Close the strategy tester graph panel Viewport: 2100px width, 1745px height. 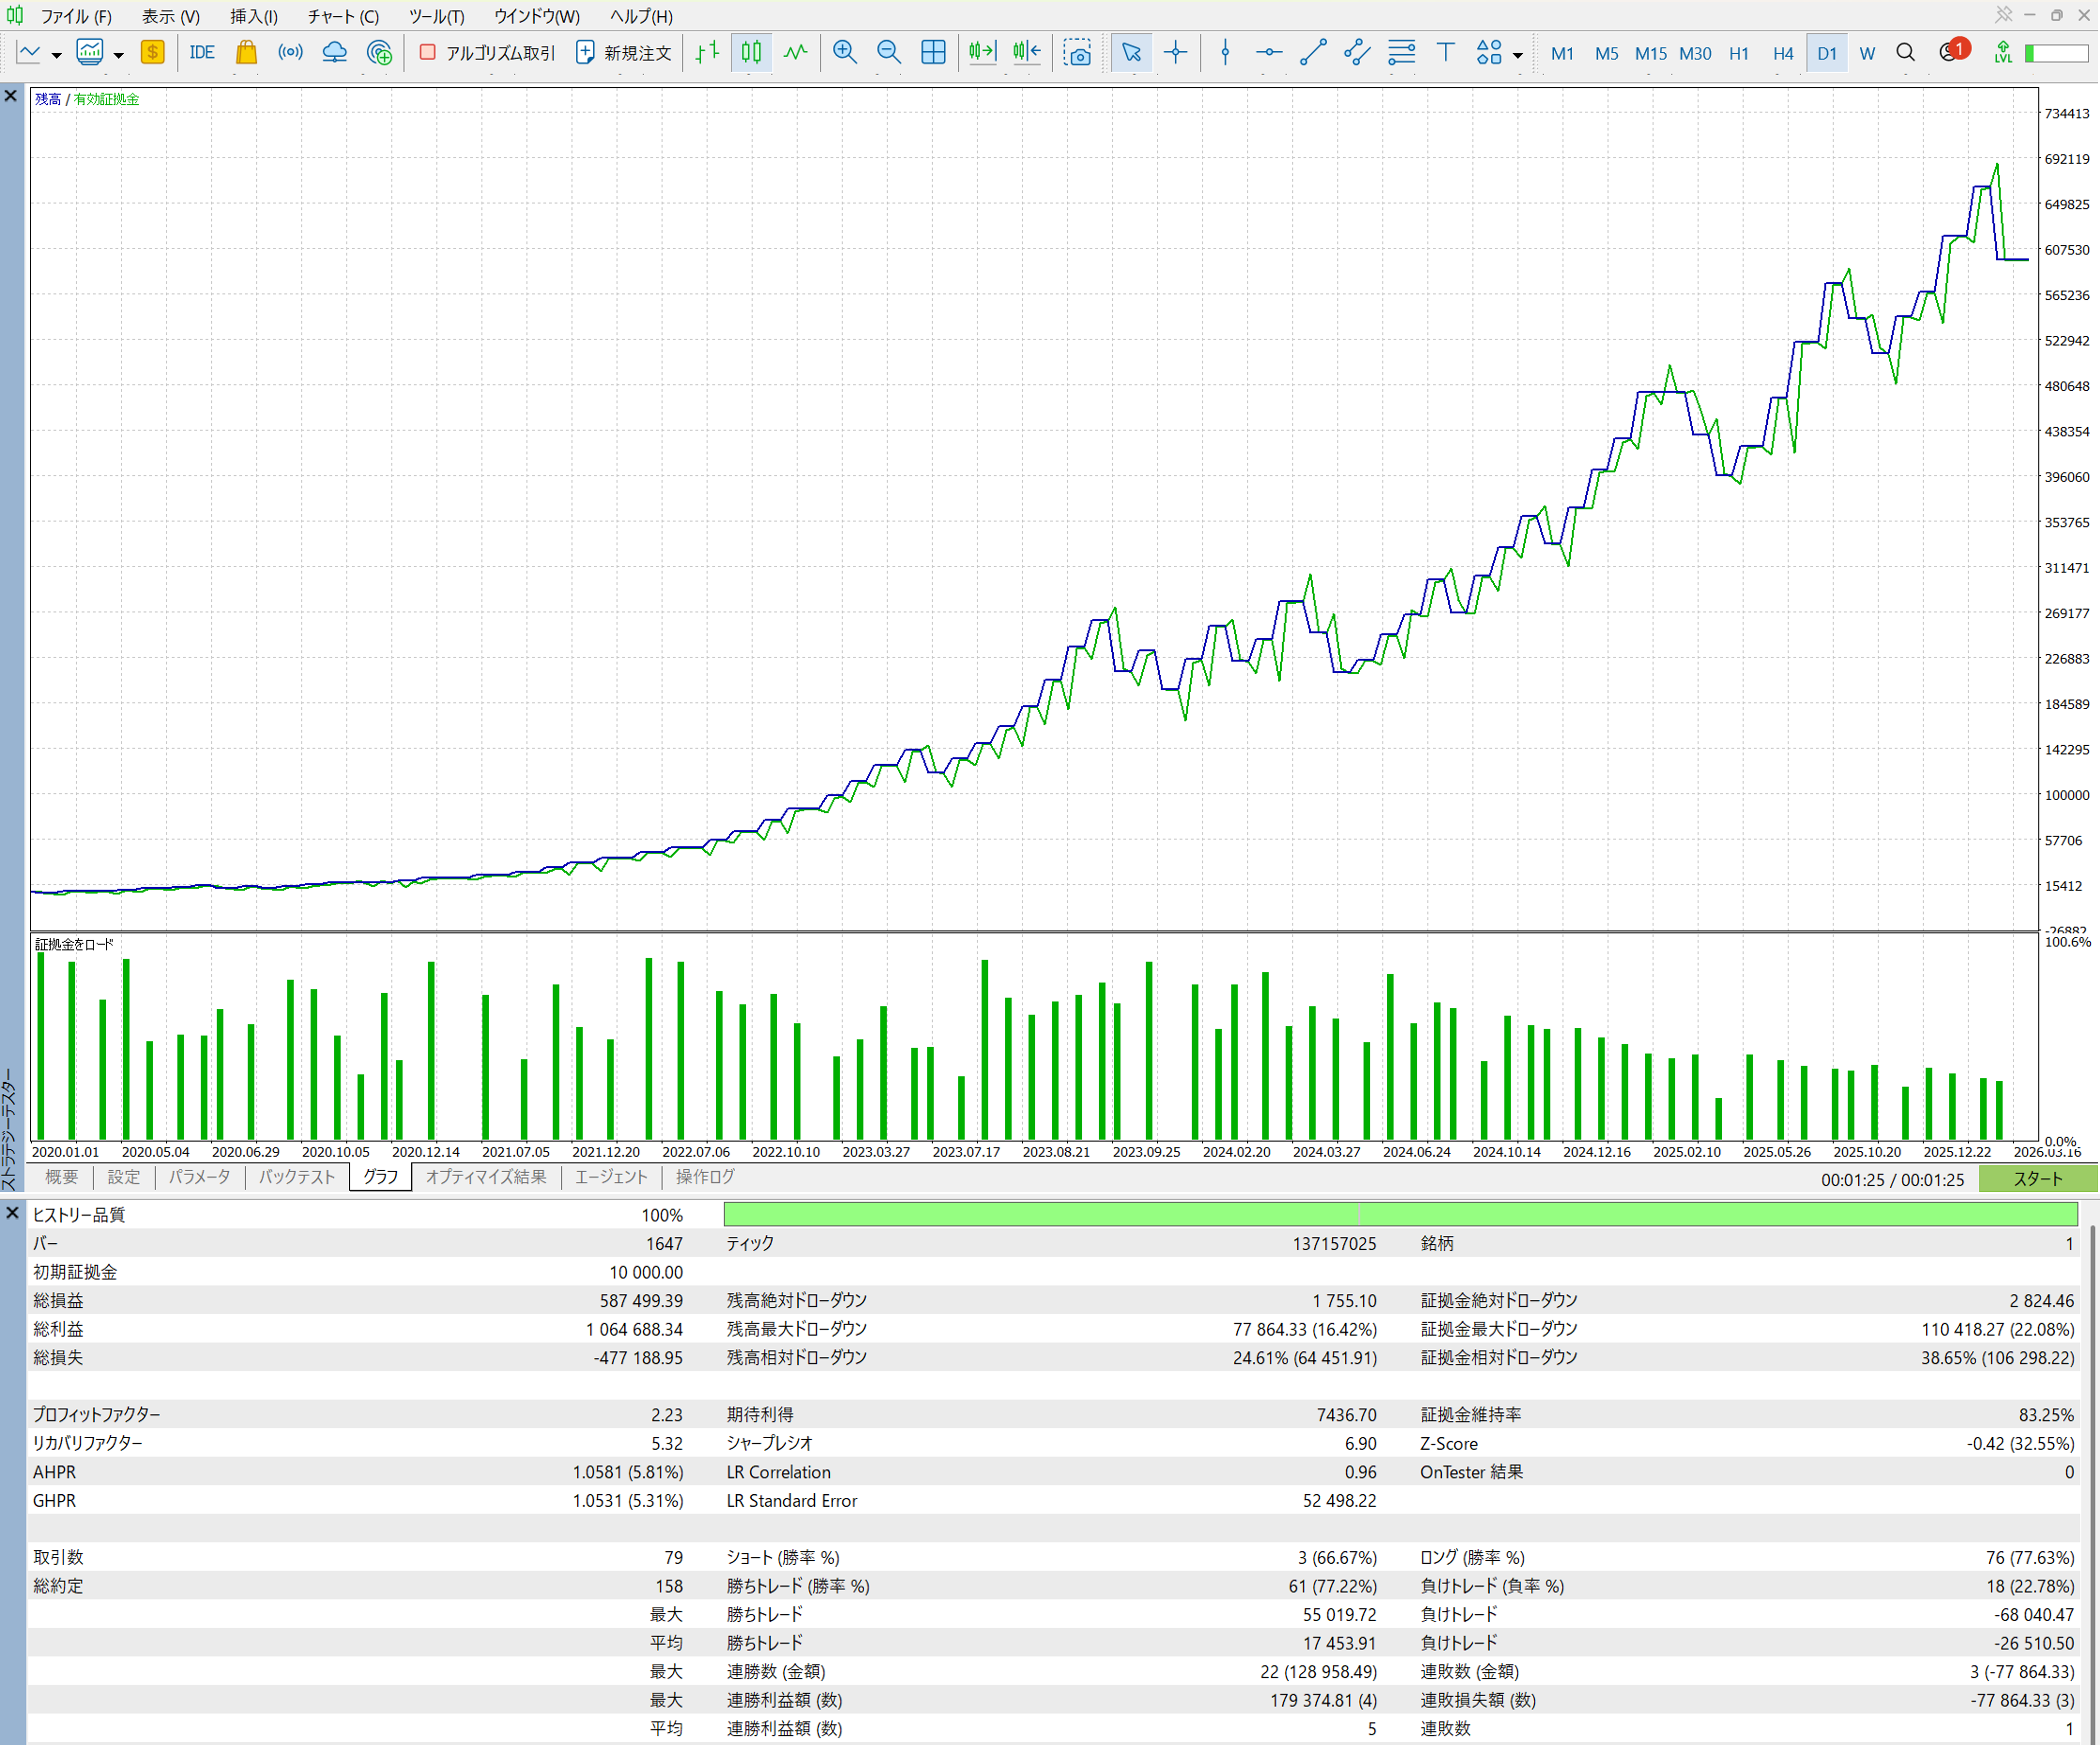pyautogui.click(x=11, y=96)
